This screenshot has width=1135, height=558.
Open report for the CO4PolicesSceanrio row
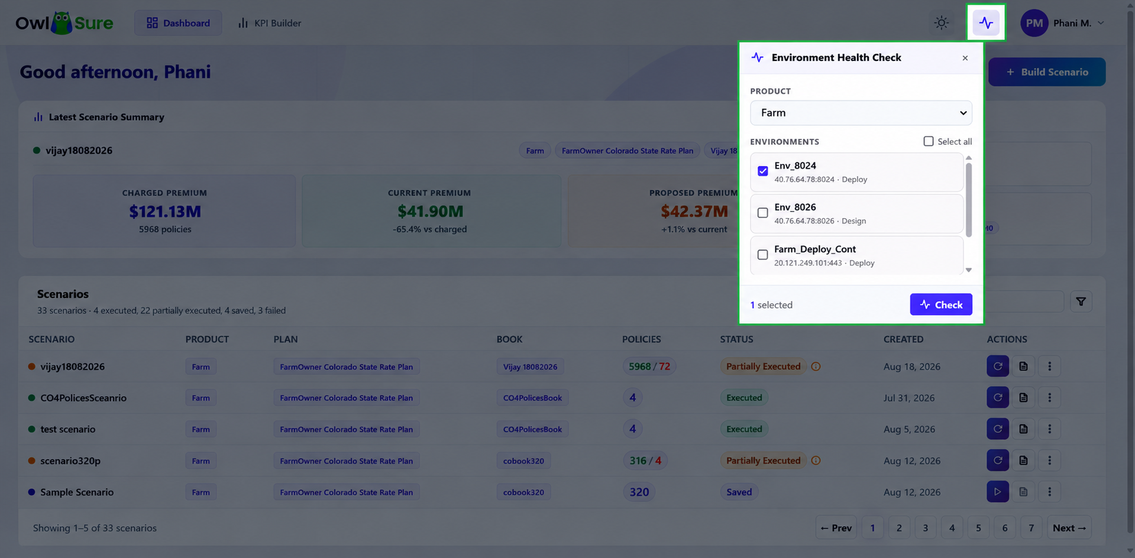pyautogui.click(x=1023, y=398)
